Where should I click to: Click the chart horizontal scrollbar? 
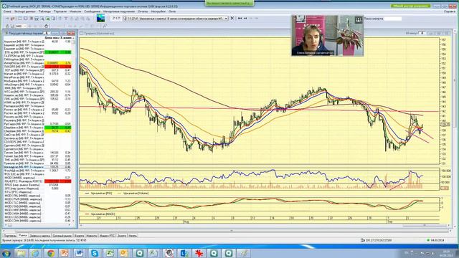[265, 226]
